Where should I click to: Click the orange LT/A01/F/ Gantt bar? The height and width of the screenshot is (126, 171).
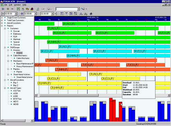(x=101, y=60)
